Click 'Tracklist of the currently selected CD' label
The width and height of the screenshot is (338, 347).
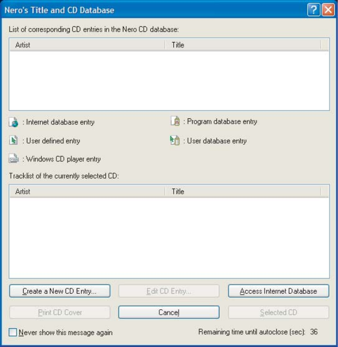tap(64, 176)
